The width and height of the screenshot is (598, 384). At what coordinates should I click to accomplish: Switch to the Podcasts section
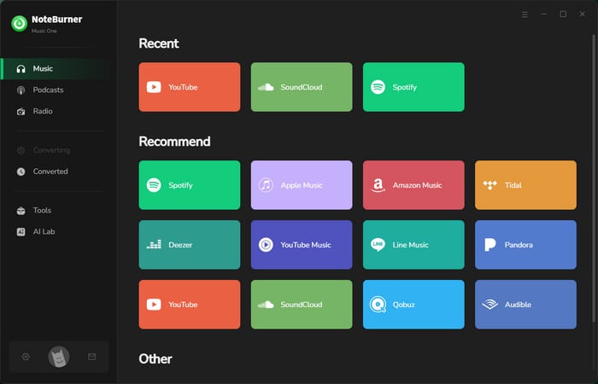48,90
